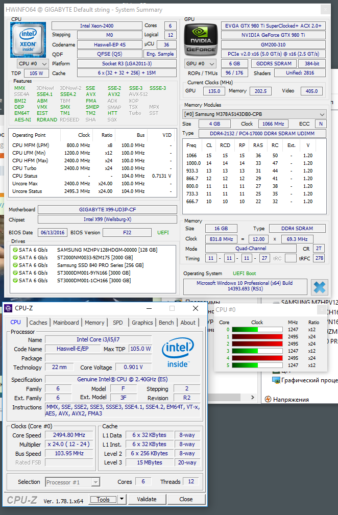
Task: Open the Tools dropdown arrow in CPU-Z
Action: click(x=122, y=499)
